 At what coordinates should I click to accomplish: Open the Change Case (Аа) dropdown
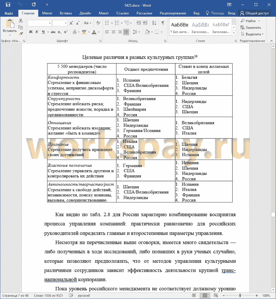(x=87, y=23)
